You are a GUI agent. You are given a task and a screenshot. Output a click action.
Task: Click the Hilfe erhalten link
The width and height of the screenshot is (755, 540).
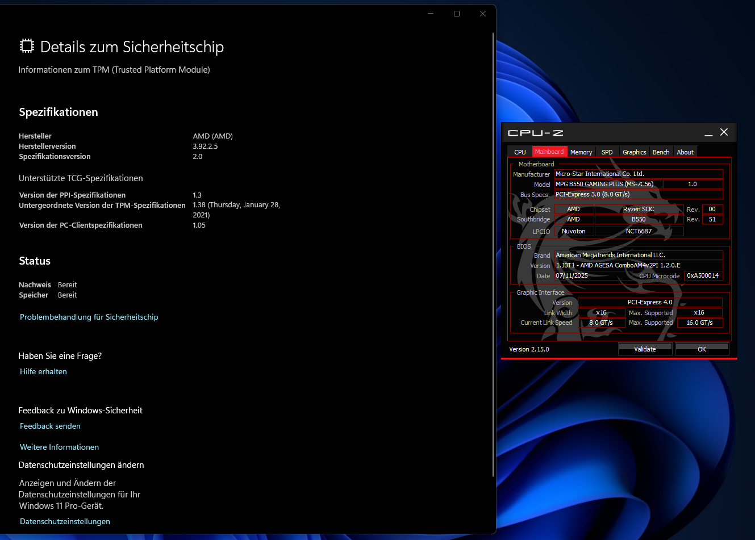point(43,371)
